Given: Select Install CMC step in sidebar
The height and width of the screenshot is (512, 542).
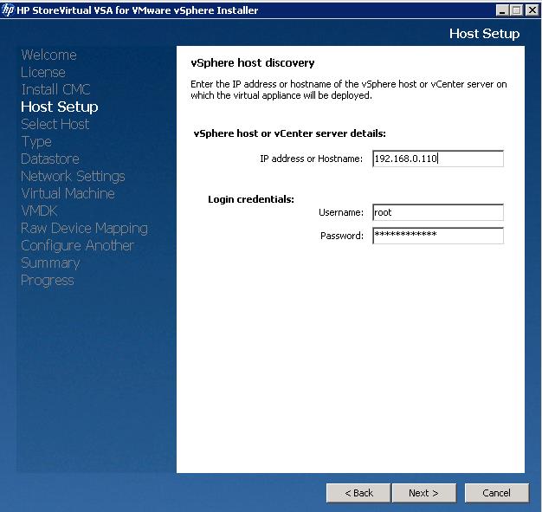Looking at the screenshot, I should (x=55, y=89).
